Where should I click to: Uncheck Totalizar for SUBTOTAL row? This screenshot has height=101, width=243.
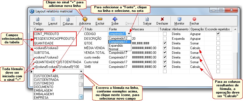tap(165, 53)
